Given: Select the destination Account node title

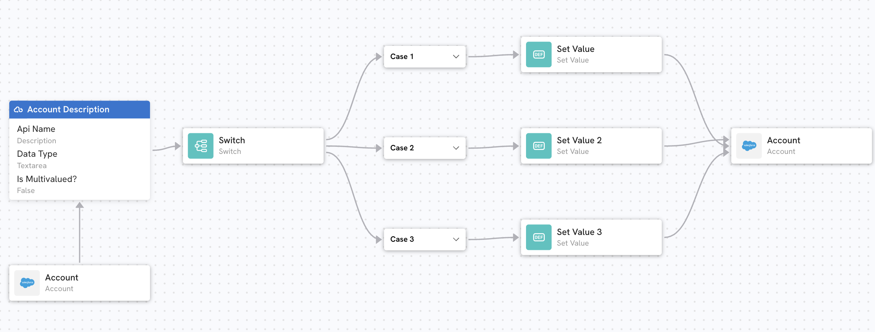Looking at the screenshot, I should 783,140.
